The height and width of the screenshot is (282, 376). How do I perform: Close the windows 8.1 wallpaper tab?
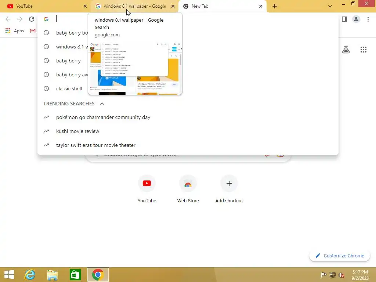(173, 6)
